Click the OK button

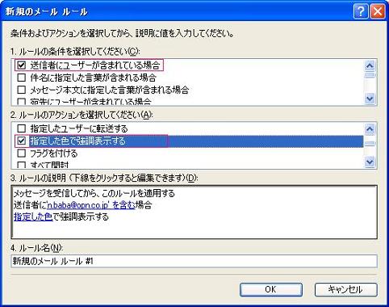coord(271,289)
